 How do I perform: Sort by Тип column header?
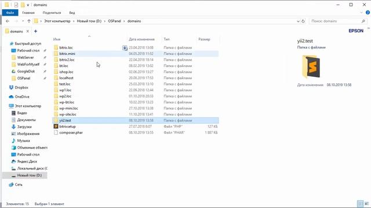(166, 39)
